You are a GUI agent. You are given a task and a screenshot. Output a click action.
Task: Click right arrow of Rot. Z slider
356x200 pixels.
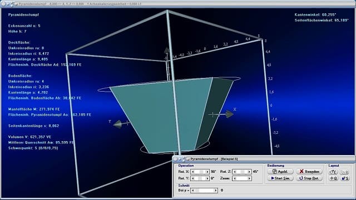point(249,172)
